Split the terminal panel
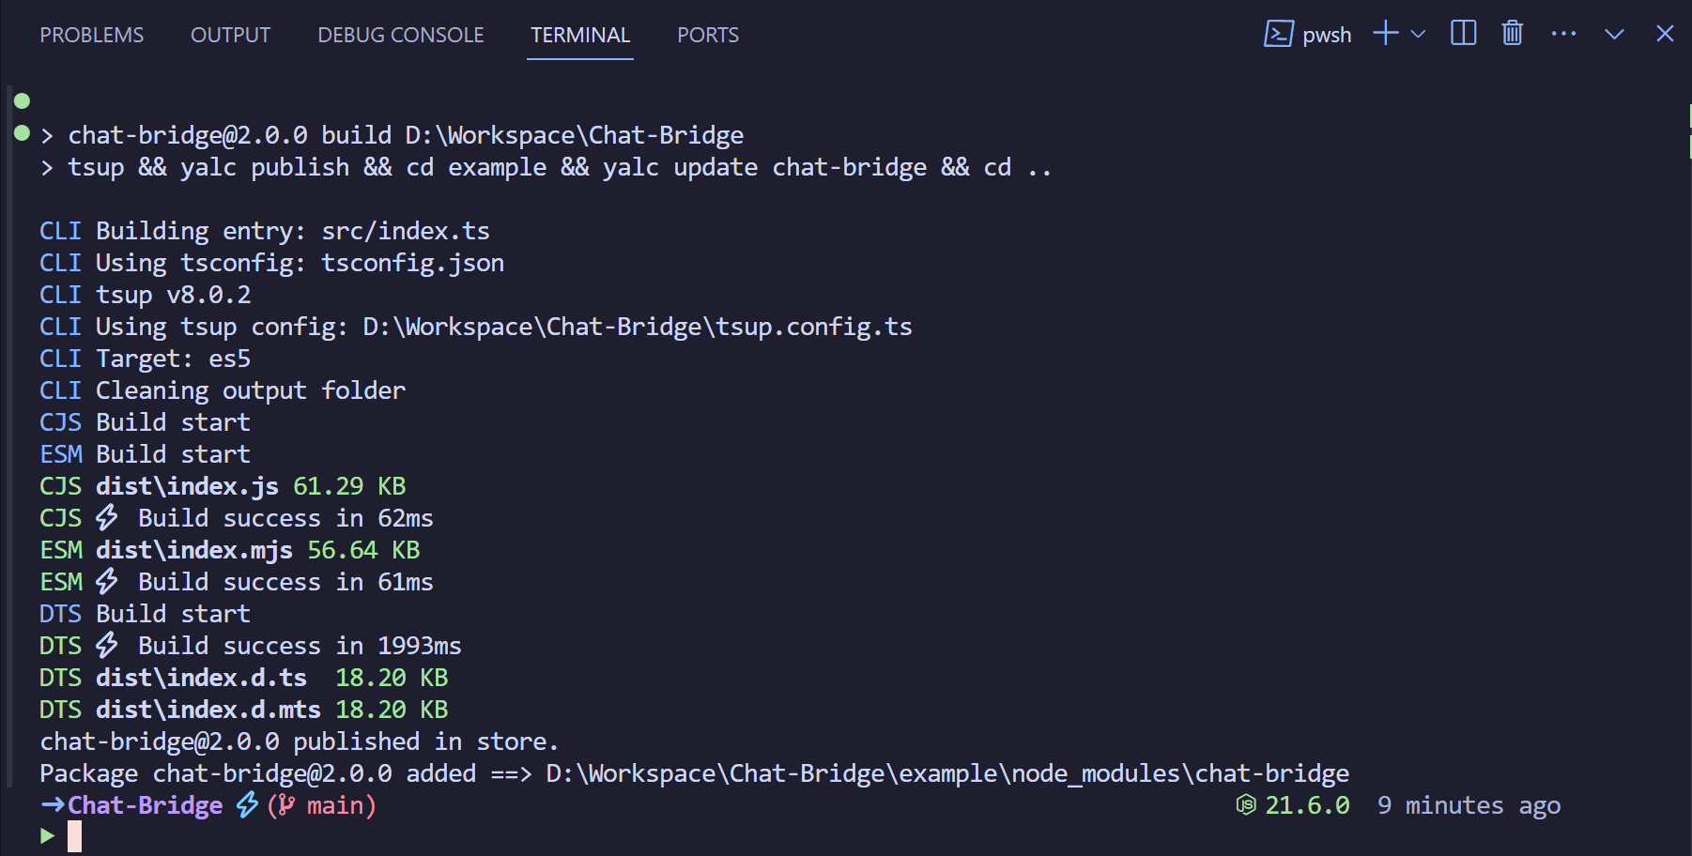1692x856 pixels. 1463,34
